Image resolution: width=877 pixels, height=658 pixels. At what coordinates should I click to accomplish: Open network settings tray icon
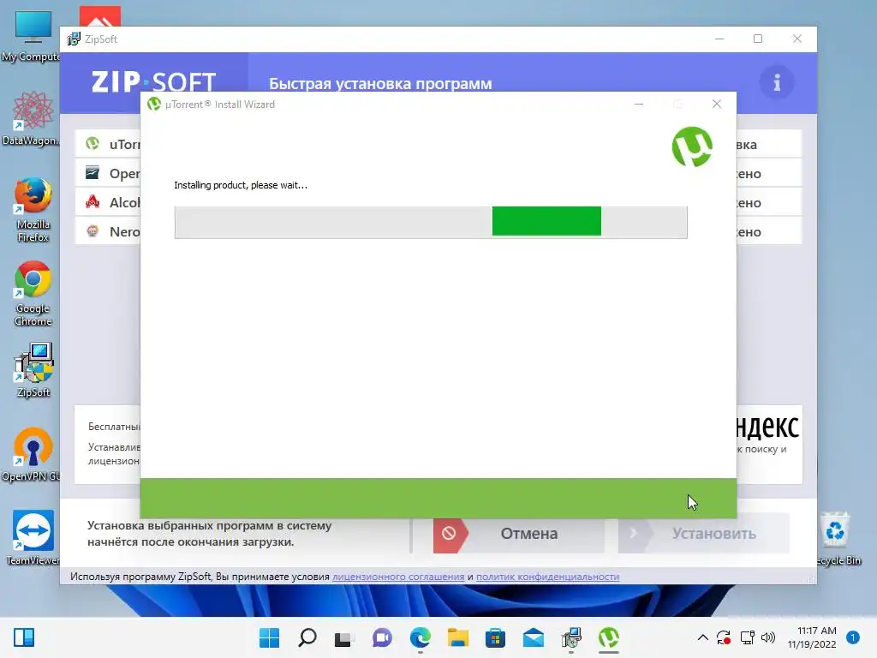coord(747,637)
